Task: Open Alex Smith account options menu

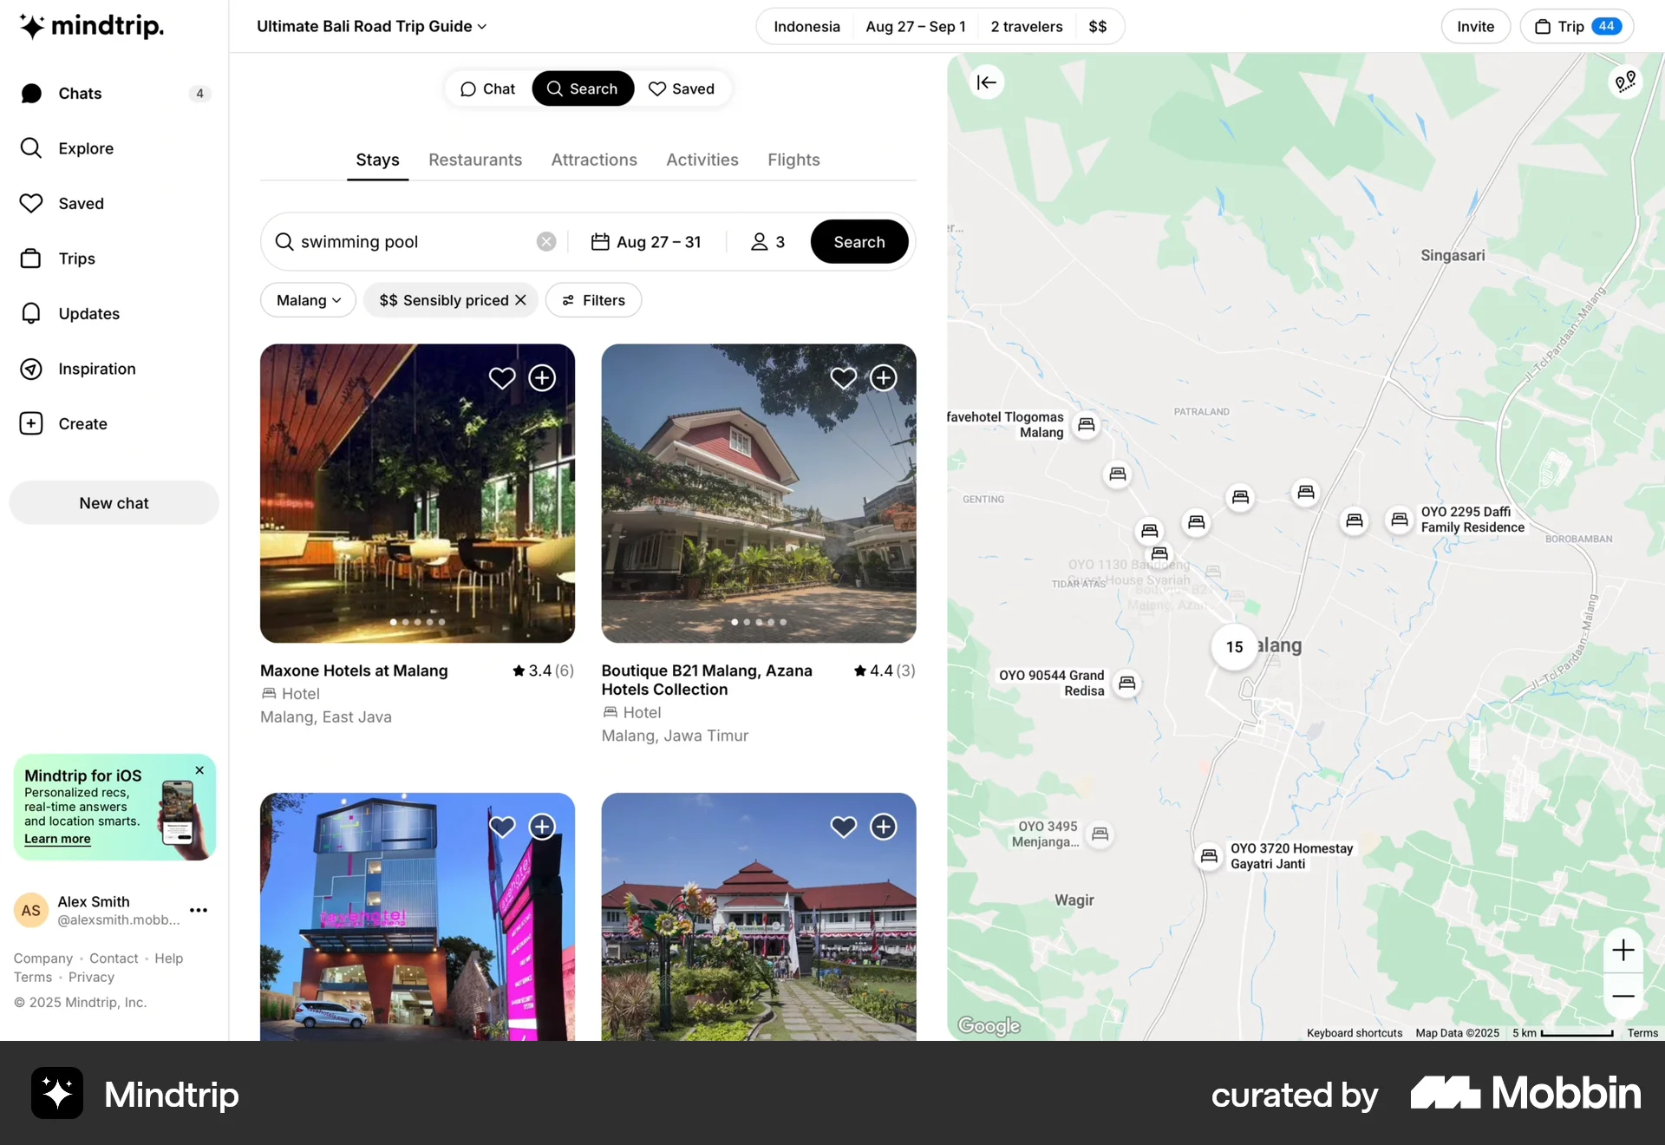Action: pyautogui.click(x=199, y=910)
